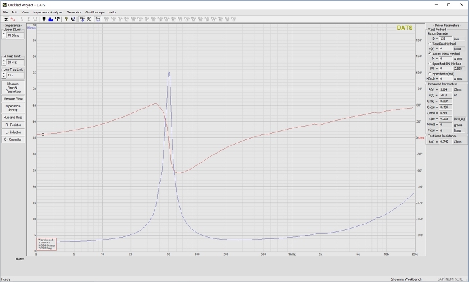Screen dimensions: 469x282
Task: Click the DATS logo in graph corner
Action: 405,28
